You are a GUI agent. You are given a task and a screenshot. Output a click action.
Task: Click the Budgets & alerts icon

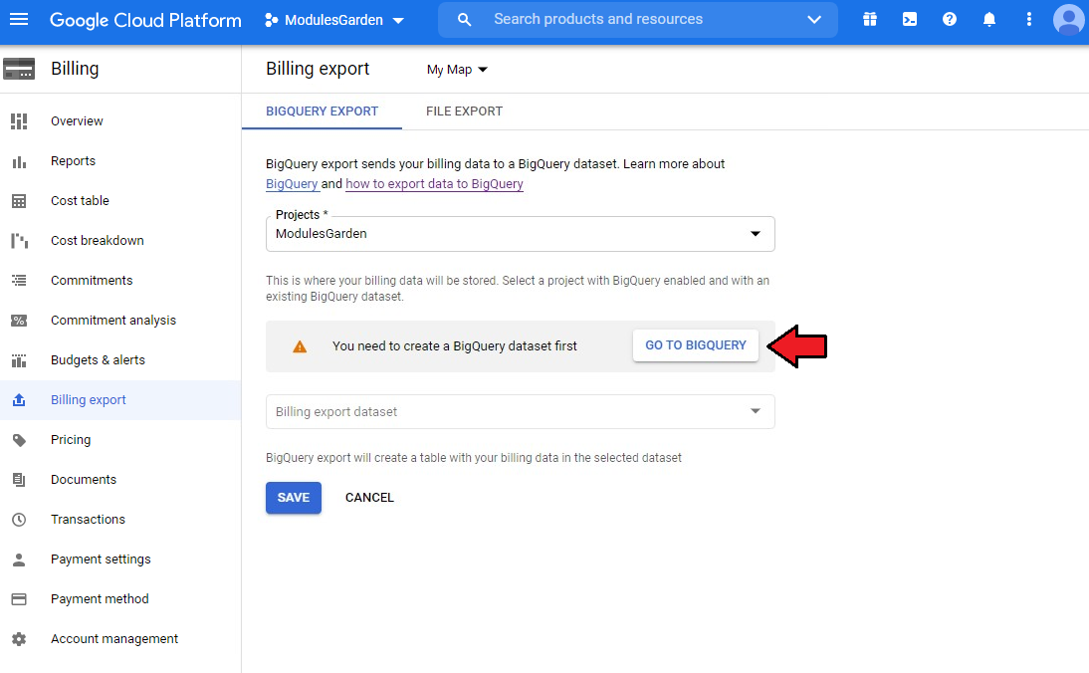[x=20, y=359]
